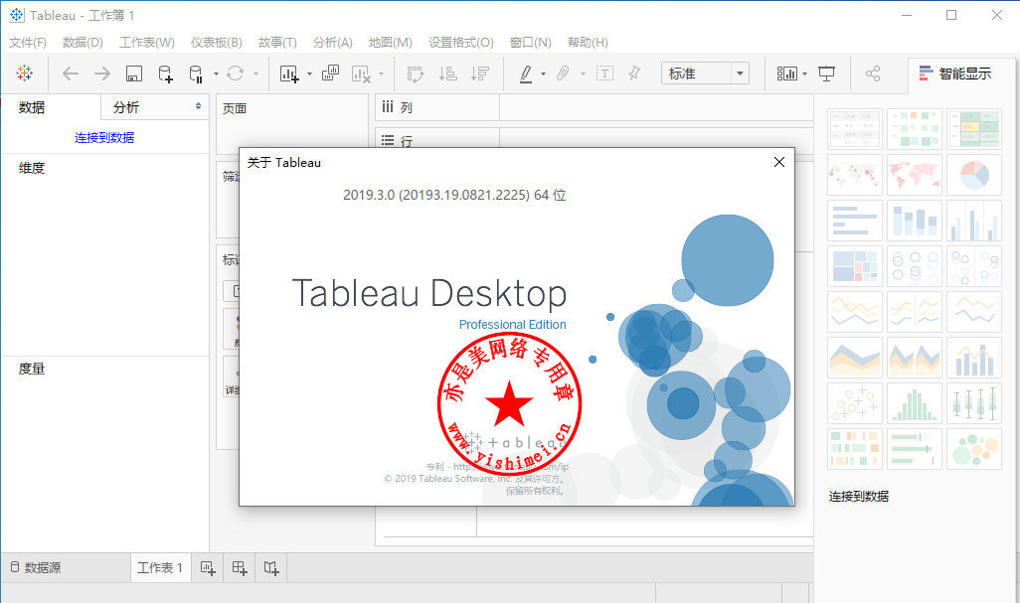Pick the symbol map chart in Show Me
Image resolution: width=1020 pixels, height=603 pixels.
click(x=855, y=174)
